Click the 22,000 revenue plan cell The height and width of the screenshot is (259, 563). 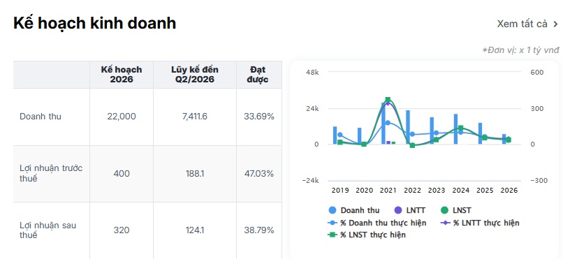pos(122,117)
